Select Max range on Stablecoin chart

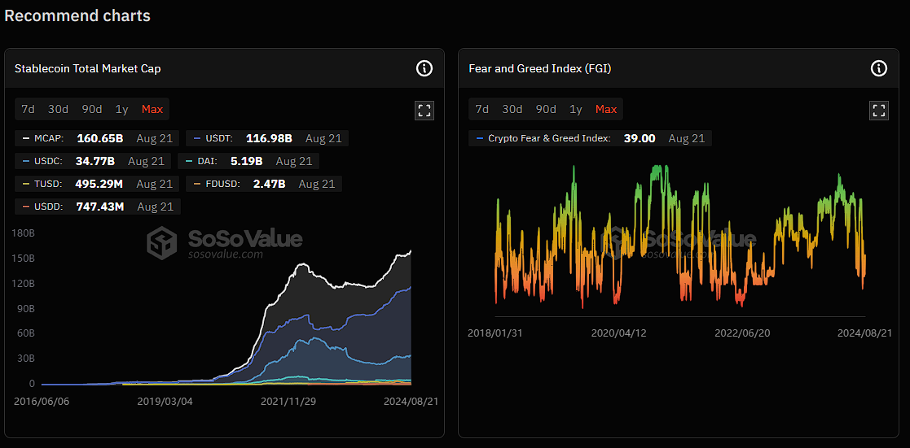tap(152, 109)
